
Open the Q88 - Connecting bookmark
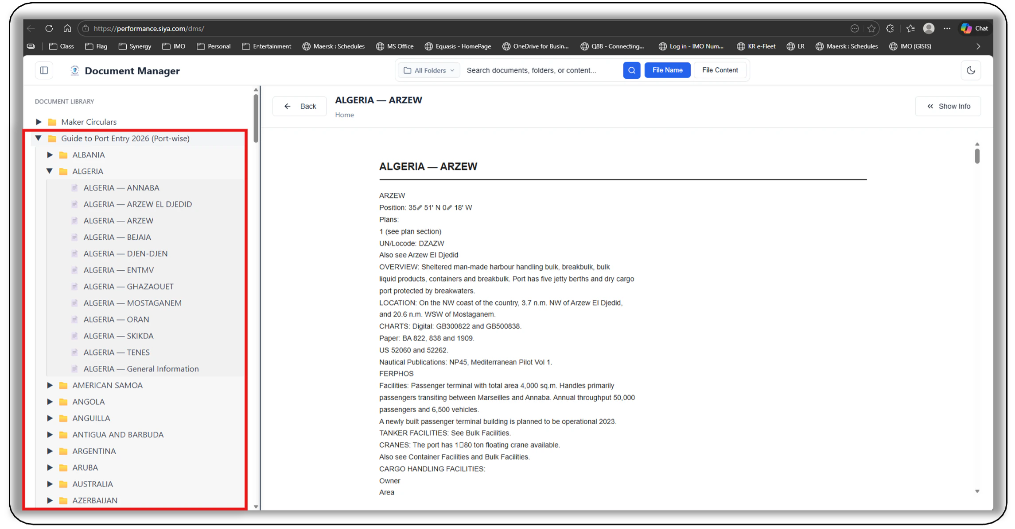coord(612,46)
